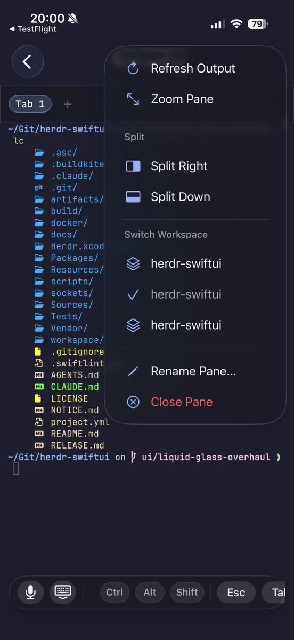Image resolution: width=294 pixels, height=640 pixels.
Task: Toggle the Shift modifier key
Action: click(x=187, y=592)
